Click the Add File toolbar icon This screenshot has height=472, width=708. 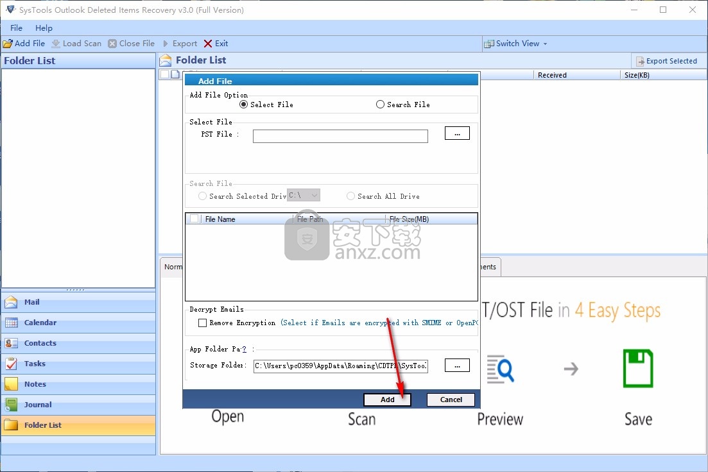tap(8, 44)
